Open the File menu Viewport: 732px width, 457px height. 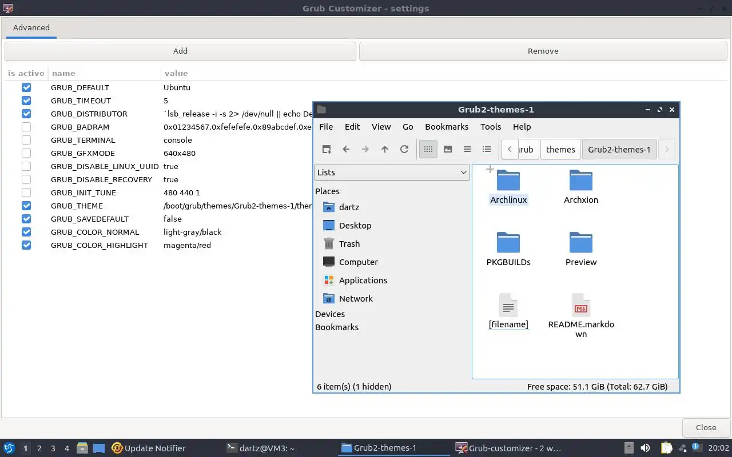(x=326, y=127)
